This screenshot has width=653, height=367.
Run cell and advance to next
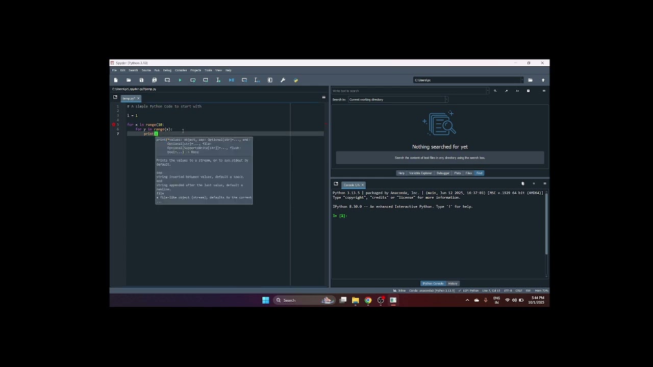(x=206, y=80)
